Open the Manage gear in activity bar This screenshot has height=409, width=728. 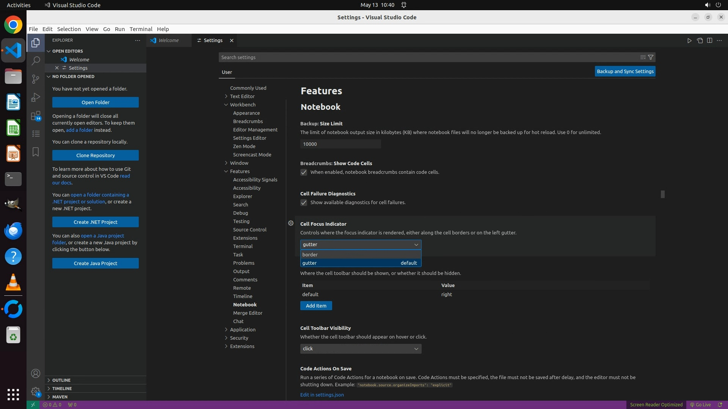pos(36,391)
